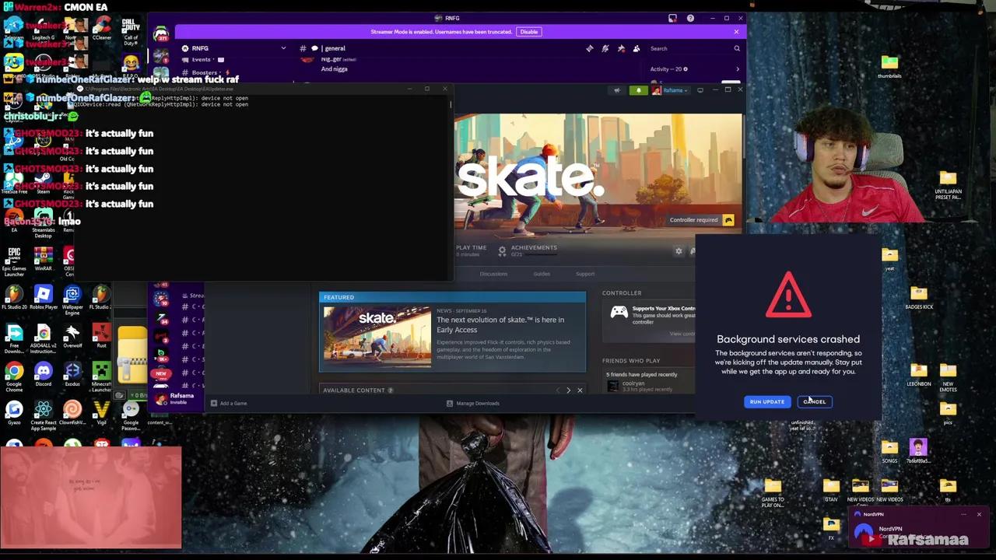Close the NordVPN notification popup
The height and width of the screenshot is (560, 996).
(x=979, y=514)
